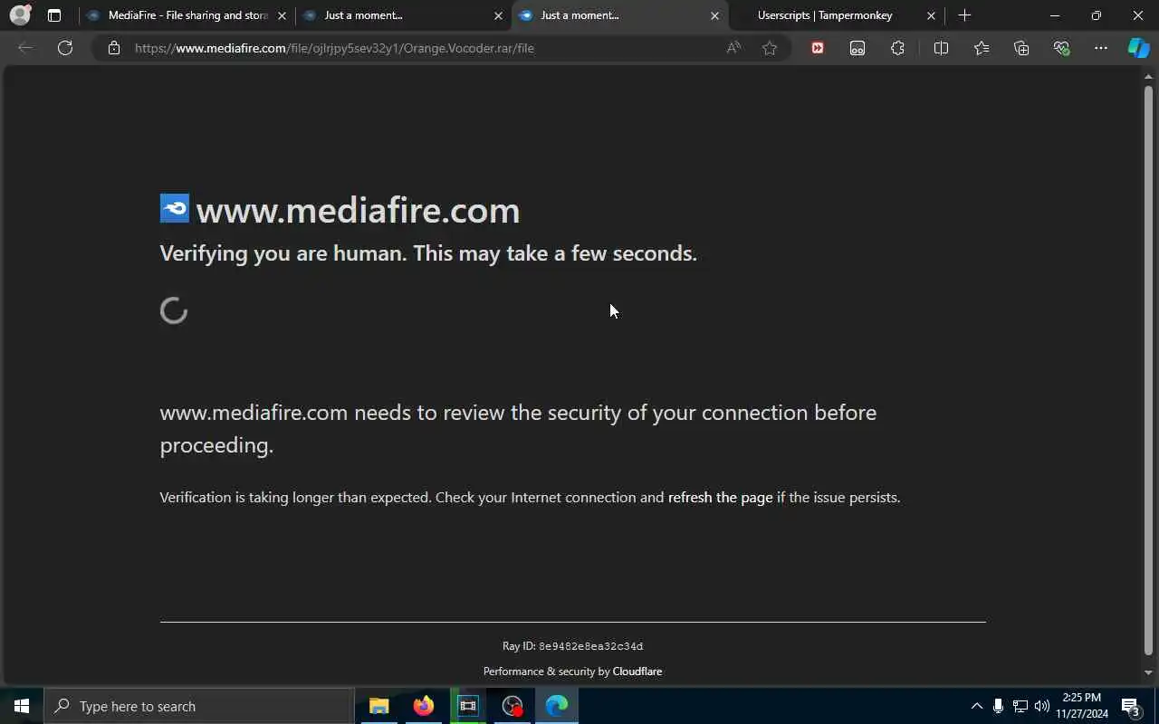Click the vertical scrollbar thumb

click(x=1148, y=370)
